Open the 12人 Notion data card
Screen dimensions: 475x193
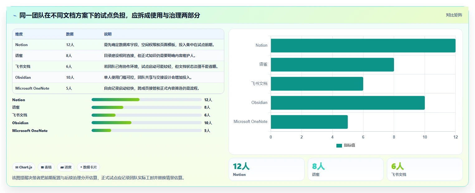click(267, 169)
